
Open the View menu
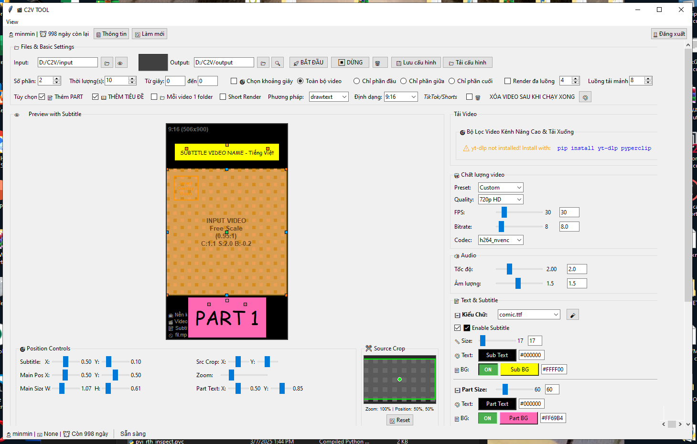point(12,22)
